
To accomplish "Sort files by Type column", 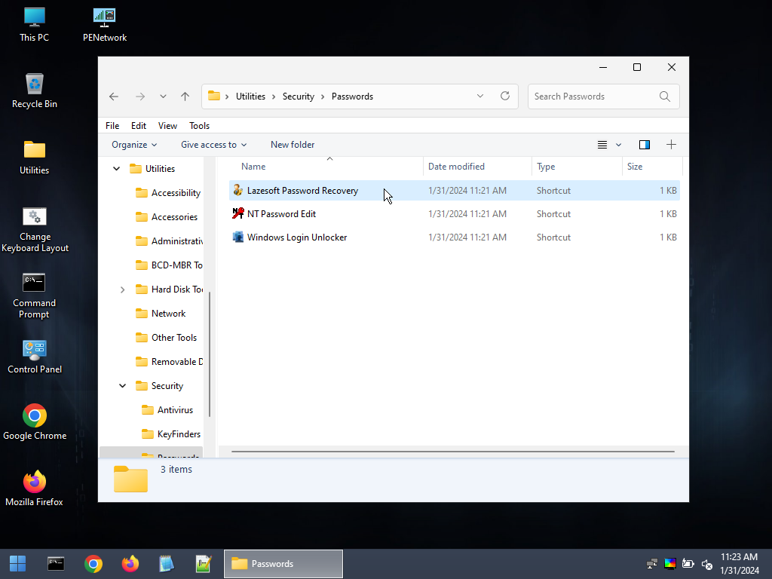I will [577, 167].
